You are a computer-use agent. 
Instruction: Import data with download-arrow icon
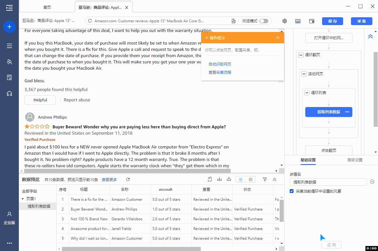pyautogui.click(x=220, y=179)
